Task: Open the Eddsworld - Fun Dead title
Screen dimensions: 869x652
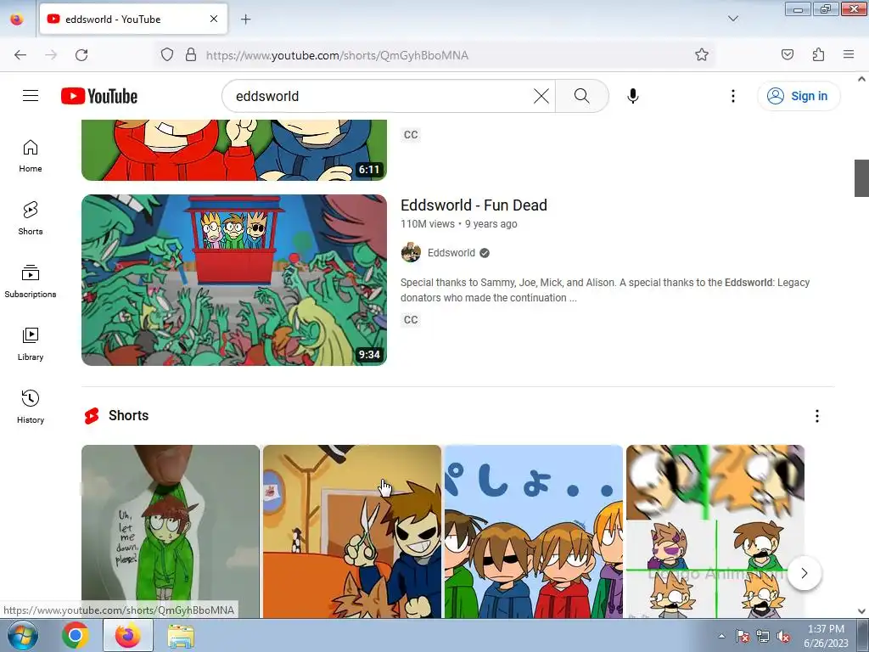Action: click(x=474, y=205)
